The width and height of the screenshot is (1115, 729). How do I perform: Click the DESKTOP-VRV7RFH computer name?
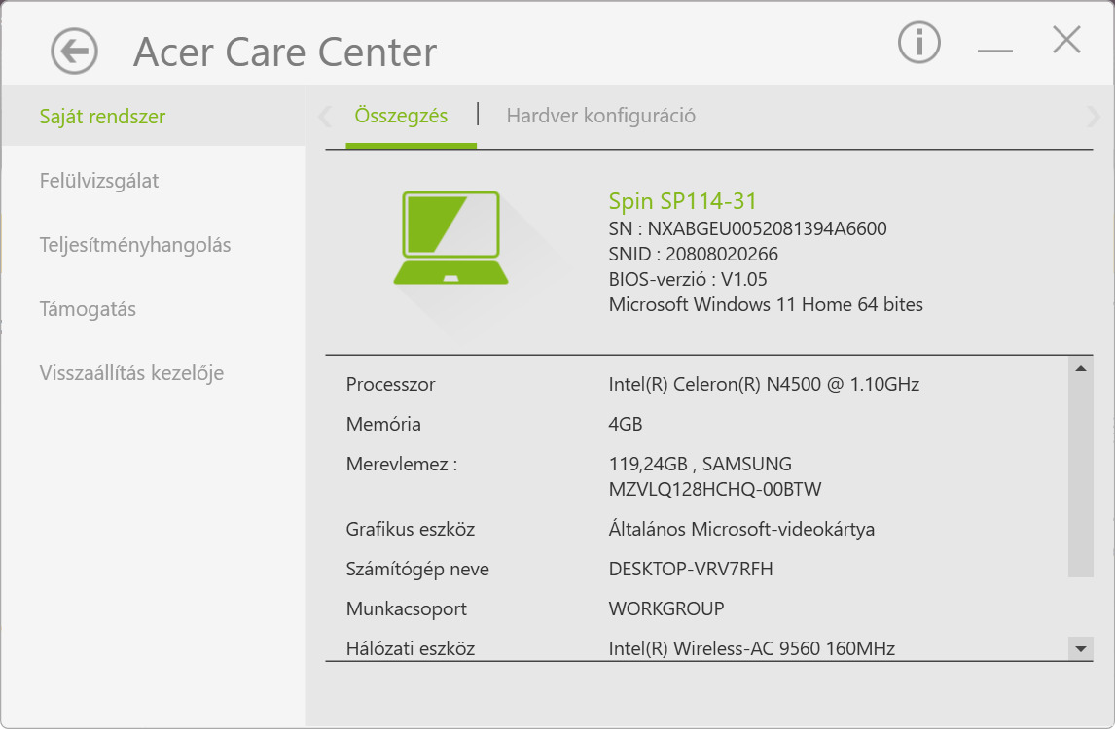click(x=691, y=570)
